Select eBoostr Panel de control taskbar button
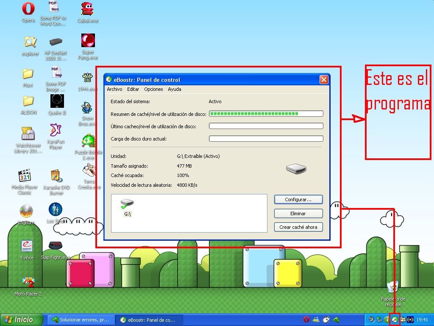 pos(149,320)
